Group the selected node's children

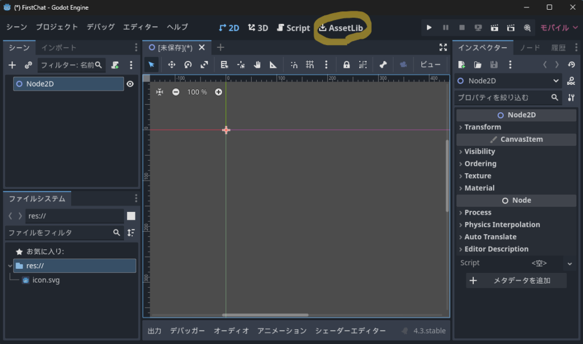[363, 65]
